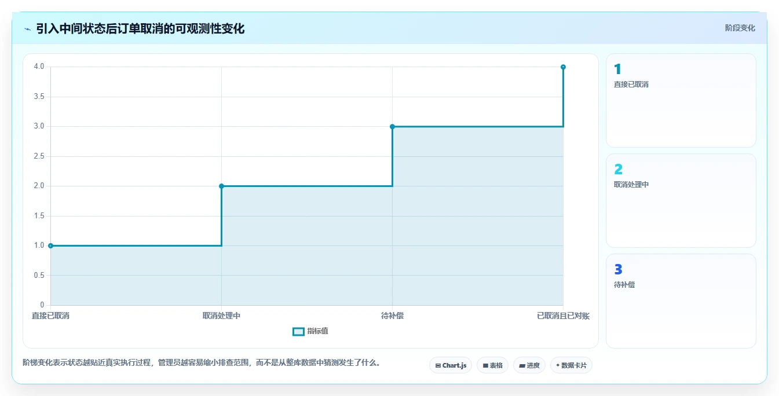This screenshot has width=779, height=396.
Task: Click the y-axis value 2.0
Action: coord(39,186)
